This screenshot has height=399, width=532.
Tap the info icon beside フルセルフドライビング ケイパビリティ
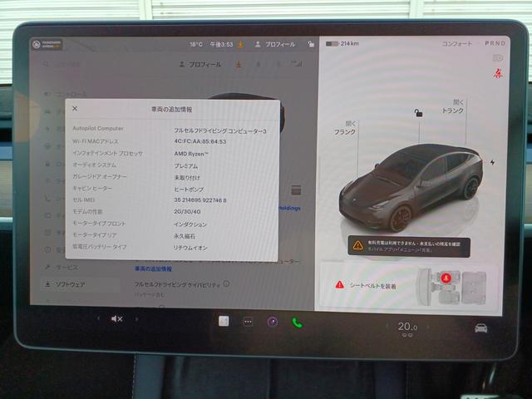click(227, 283)
